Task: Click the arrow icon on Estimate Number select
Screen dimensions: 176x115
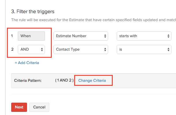Action: 105,36
